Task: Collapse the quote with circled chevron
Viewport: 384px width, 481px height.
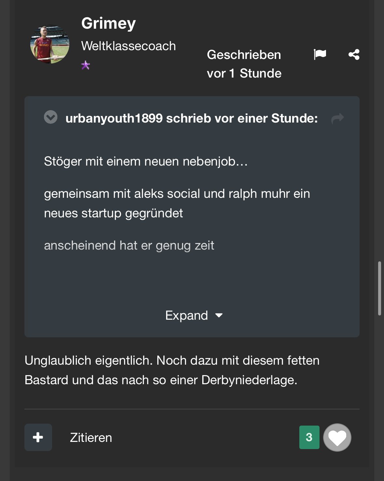Action: (50, 117)
